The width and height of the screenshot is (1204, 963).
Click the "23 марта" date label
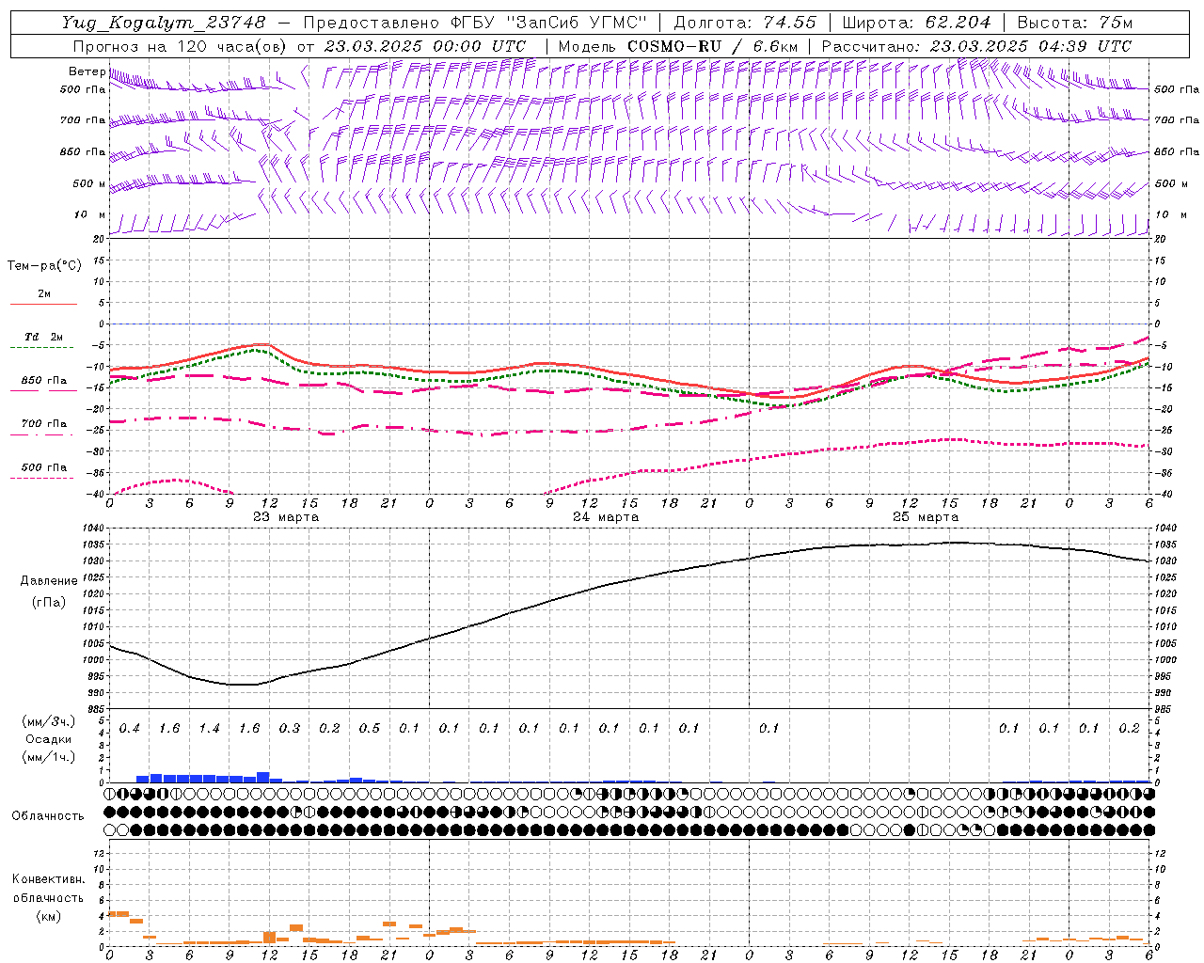click(286, 517)
